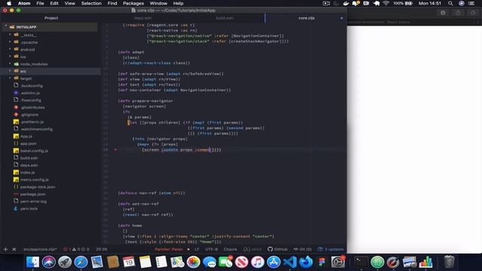Expand the target folder
This screenshot has width=482, height=271.
pyautogui.click(x=10, y=78)
